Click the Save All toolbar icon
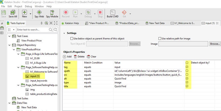221x111 pixels. pyautogui.click(x=13, y=13)
